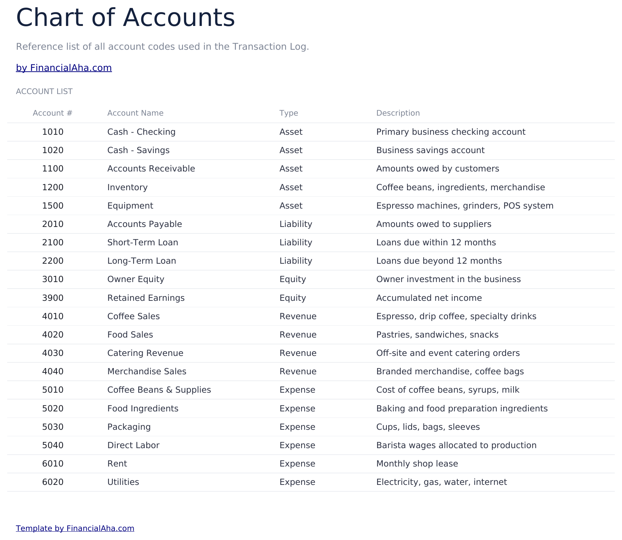Image resolution: width=622 pixels, height=540 pixels.
Task: Select the 'Account #' column header
Action: [x=53, y=113]
